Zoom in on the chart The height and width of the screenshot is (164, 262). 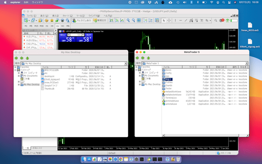128,20
